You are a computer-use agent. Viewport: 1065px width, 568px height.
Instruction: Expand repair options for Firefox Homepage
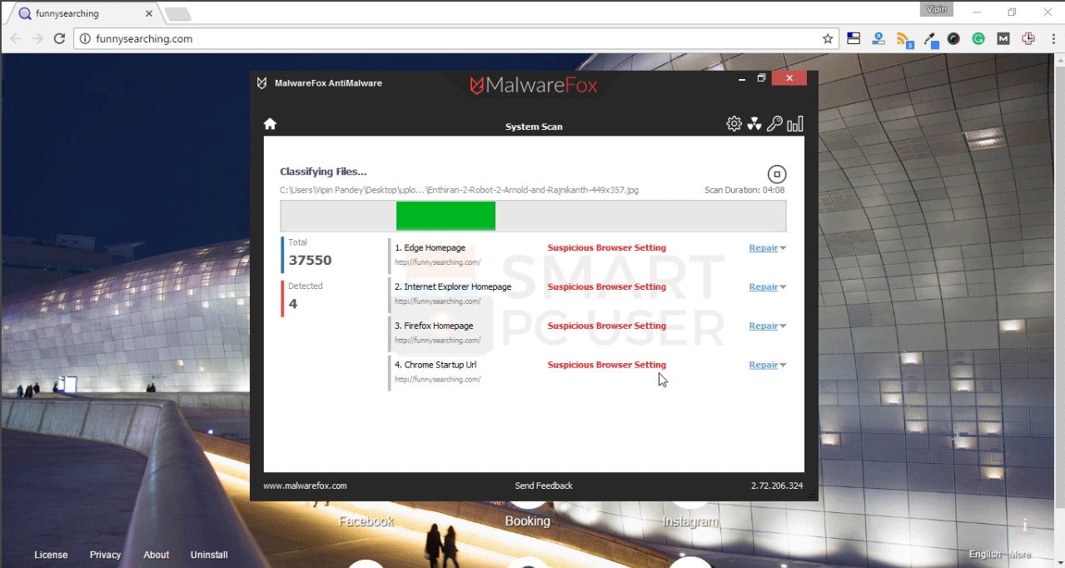(784, 326)
